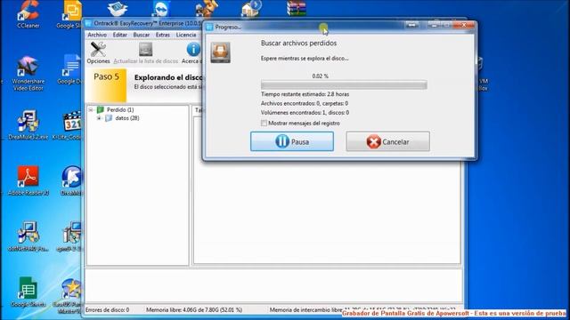Launch the TeamViewer desktop icon
Viewport: 570px width, 320px height.
(160, 9)
